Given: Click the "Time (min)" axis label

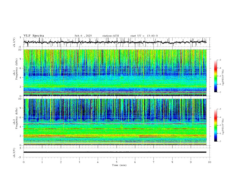Looking at the screenshot, I should (119, 165).
